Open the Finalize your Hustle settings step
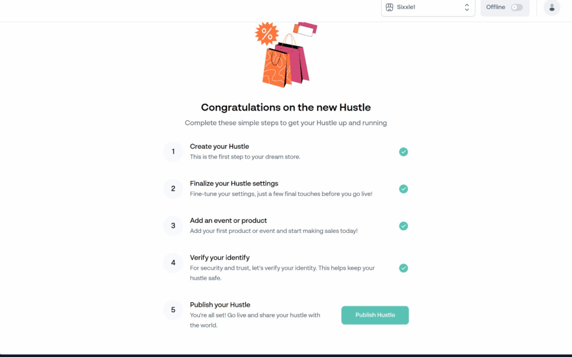This screenshot has width=572, height=357. 234,183
